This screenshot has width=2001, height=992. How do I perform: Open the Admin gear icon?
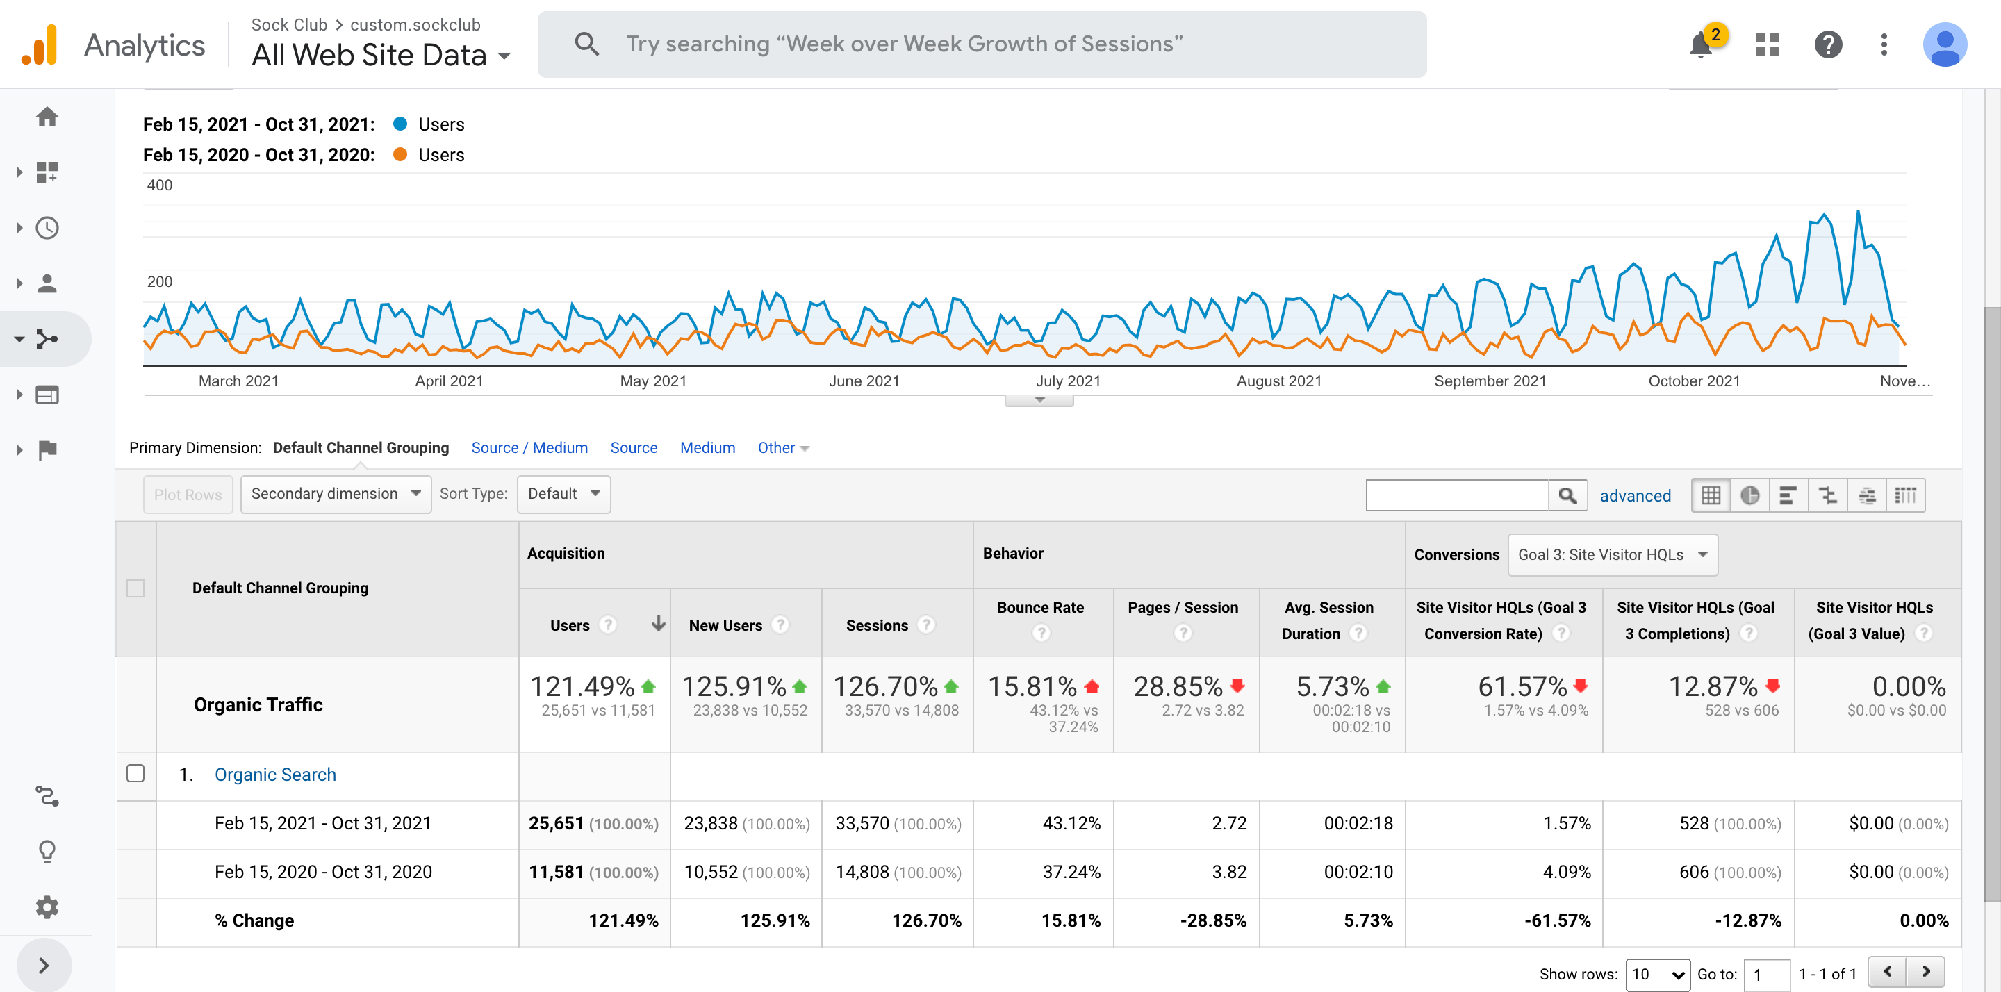[x=47, y=907]
